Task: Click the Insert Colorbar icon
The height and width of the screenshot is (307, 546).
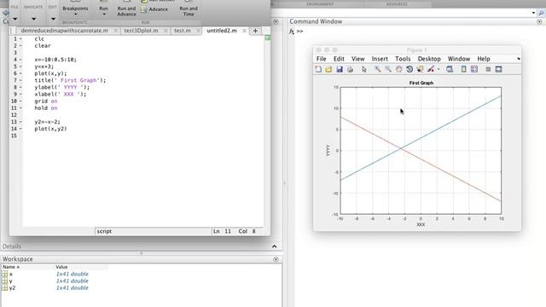Action: click(463, 69)
